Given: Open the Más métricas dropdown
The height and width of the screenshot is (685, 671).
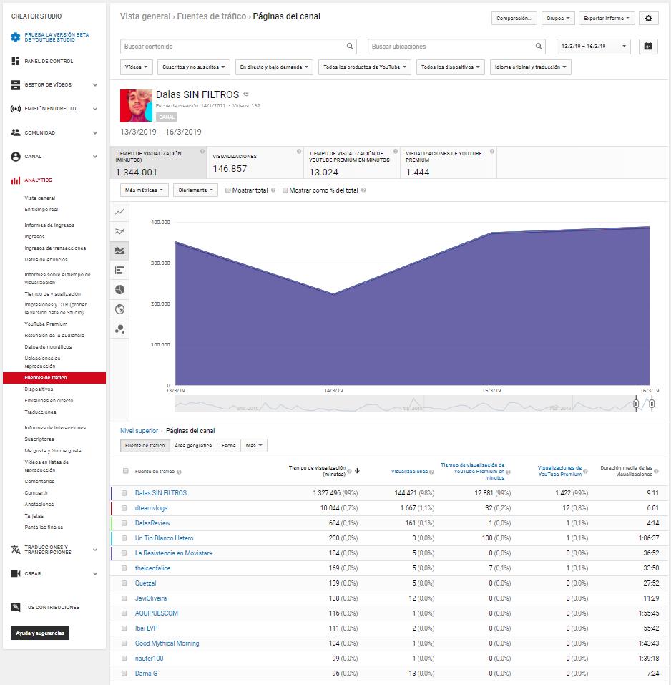Looking at the screenshot, I should click(144, 190).
